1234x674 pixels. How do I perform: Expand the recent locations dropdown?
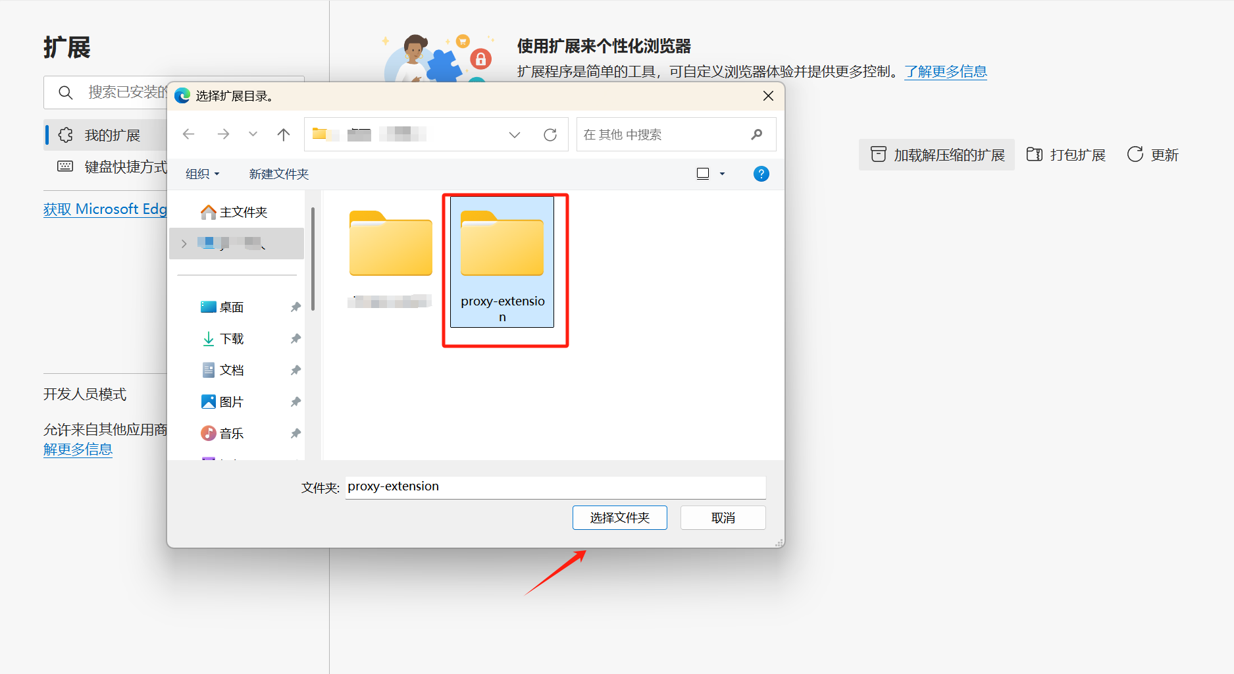tap(253, 134)
